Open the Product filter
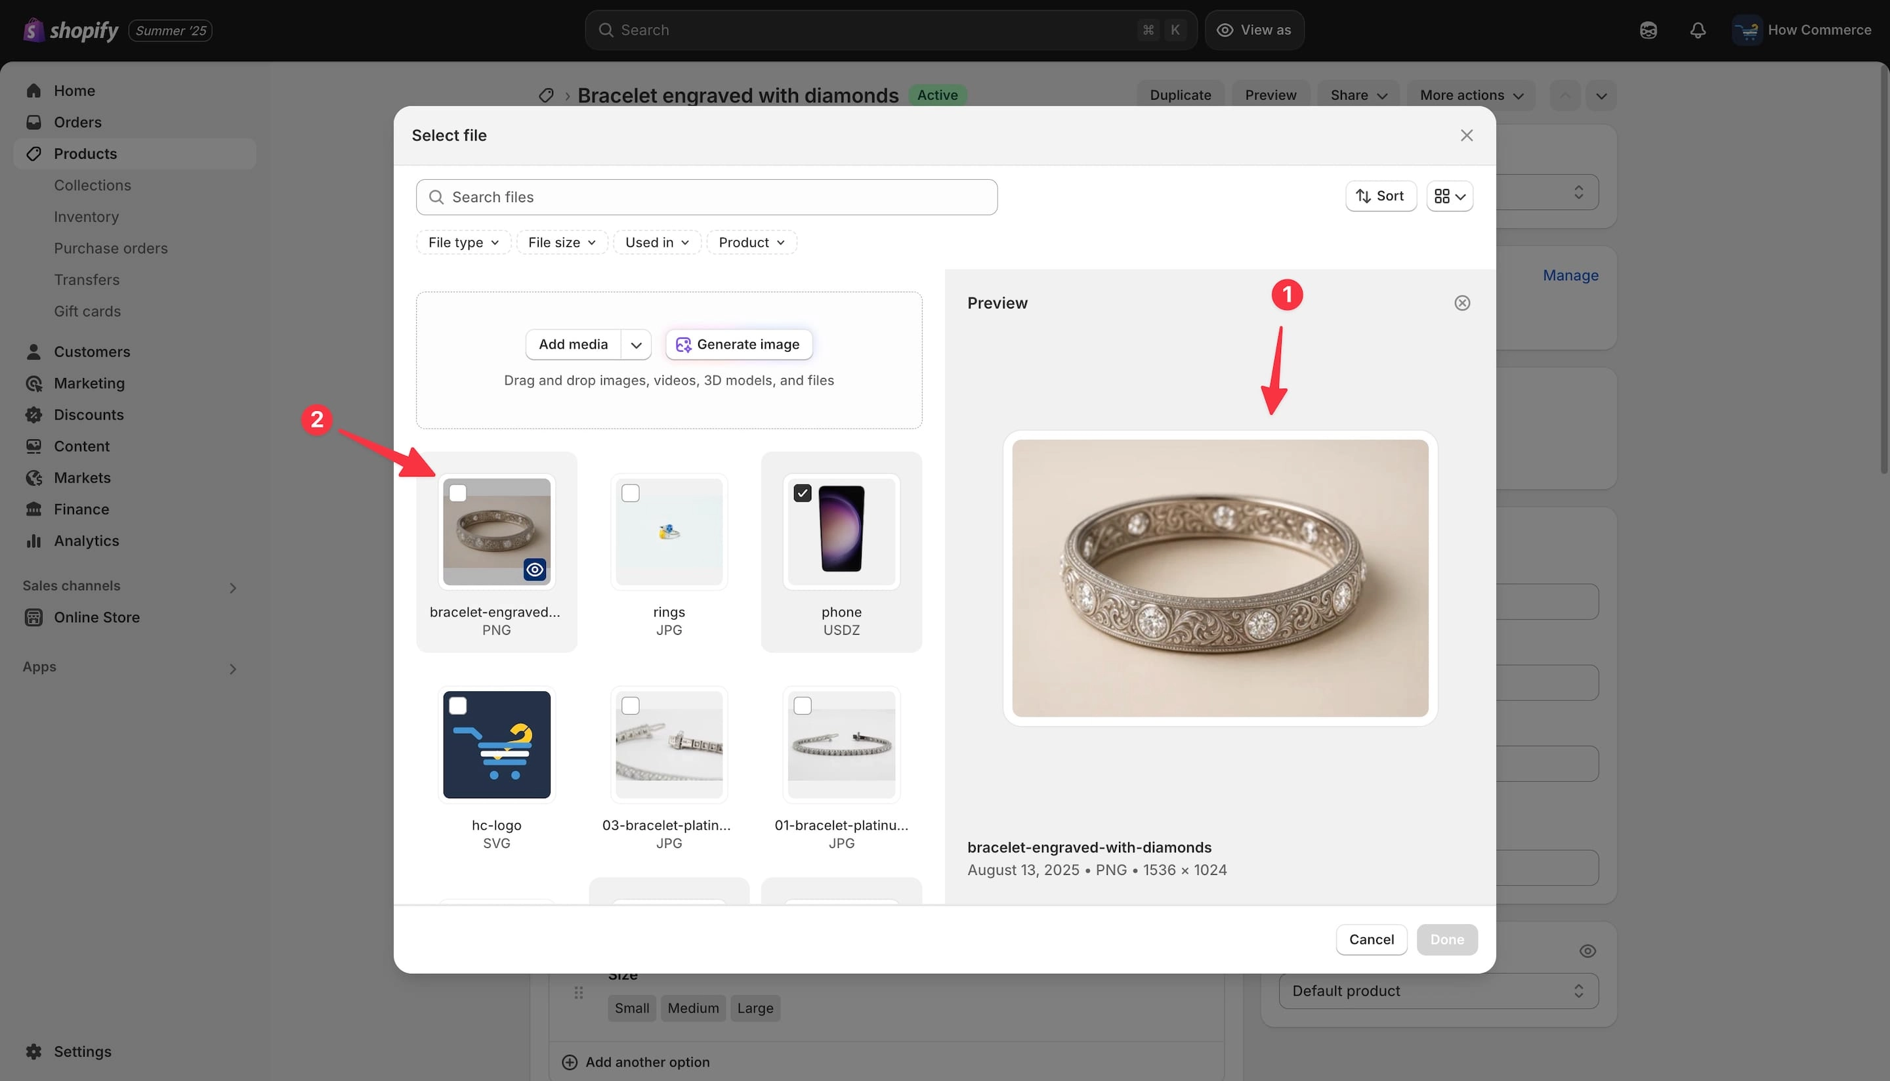 (751, 242)
